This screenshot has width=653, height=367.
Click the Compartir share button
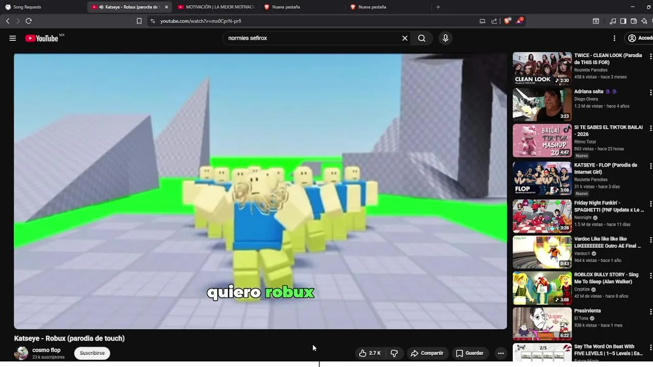tap(427, 353)
